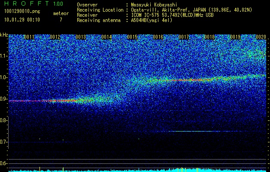Image resolution: width=270 pixels, height=172 pixels.
Task: Select the ICOM IC-575 receiver details
Action: point(173,15)
